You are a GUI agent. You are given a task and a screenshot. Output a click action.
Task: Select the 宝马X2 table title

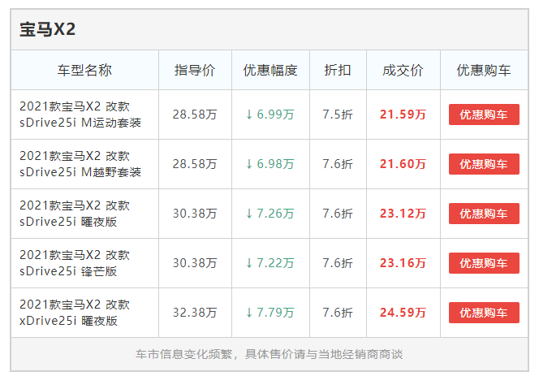click(x=47, y=29)
